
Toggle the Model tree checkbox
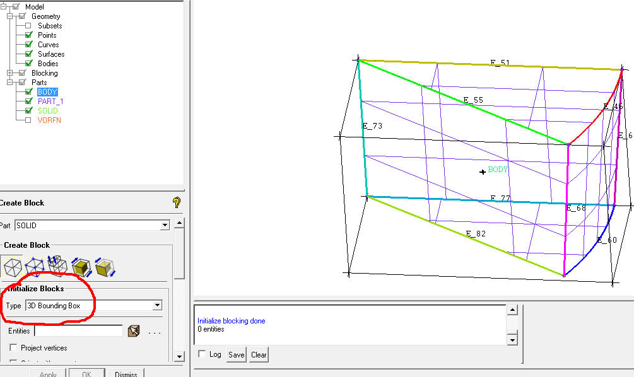(16, 6)
